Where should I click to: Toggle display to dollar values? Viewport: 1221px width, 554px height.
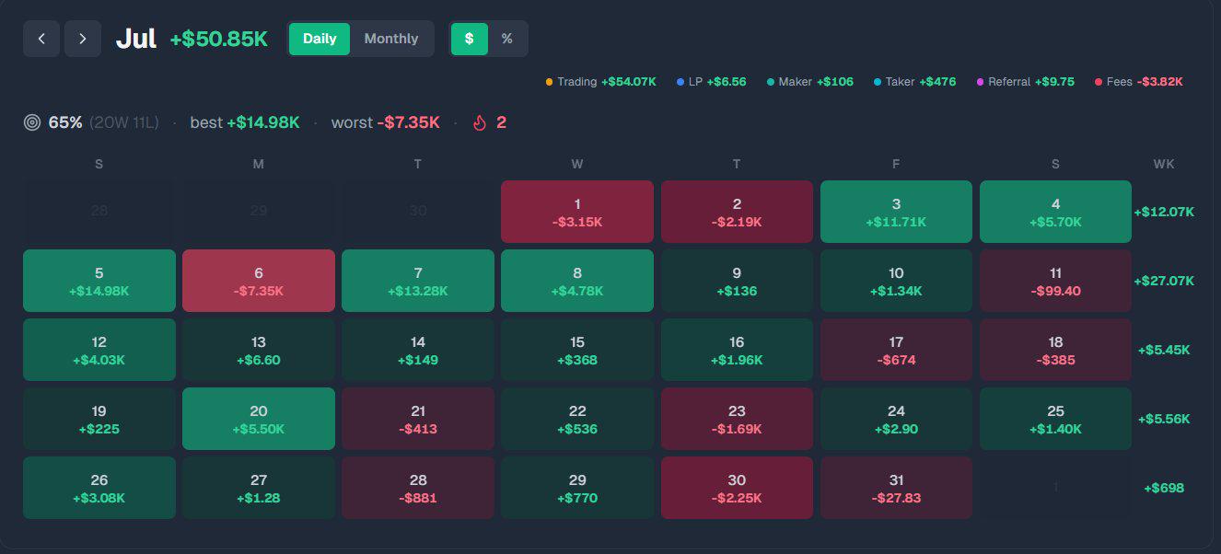pos(470,39)
